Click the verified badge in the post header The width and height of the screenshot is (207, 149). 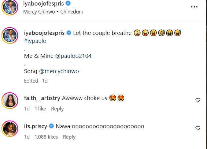(69, 4)
